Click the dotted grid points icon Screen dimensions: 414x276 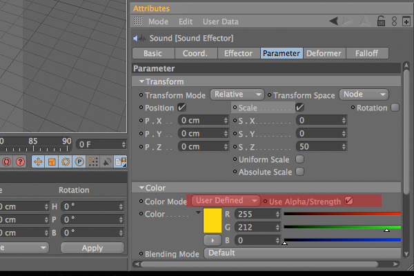[x=93, y=161]
